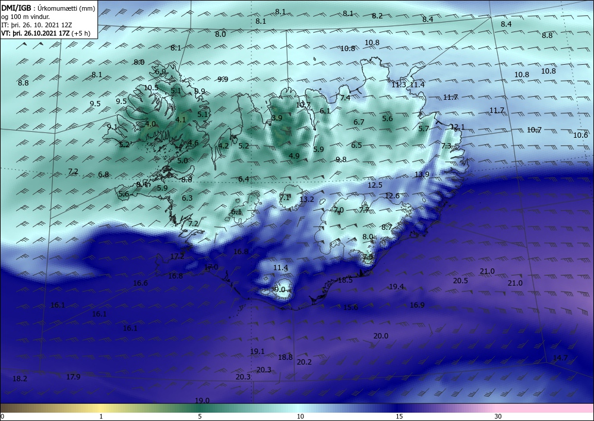This screenshot has width=594, height=421.
Task: Select the map value 12.5
Action: pos(375,185)
